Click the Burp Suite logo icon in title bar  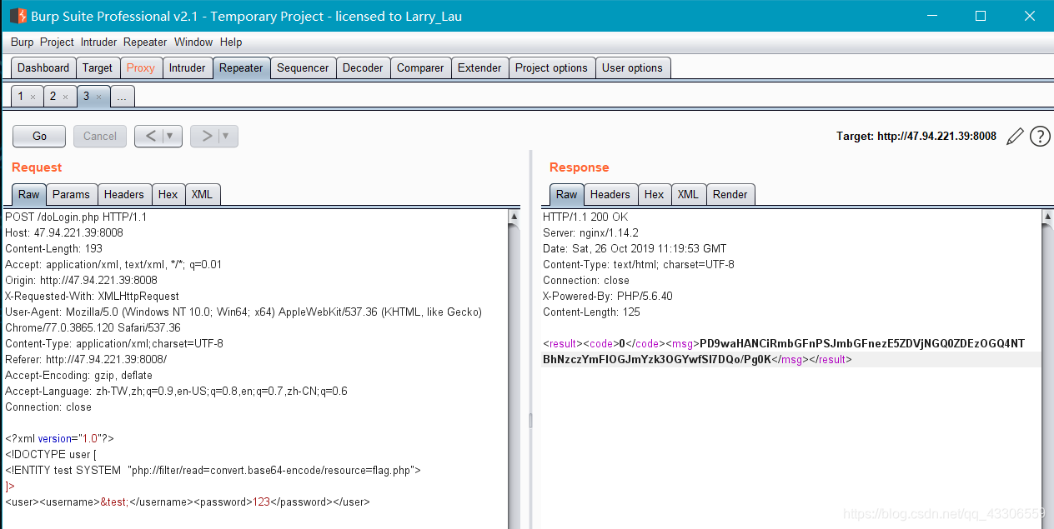[18, 16]
